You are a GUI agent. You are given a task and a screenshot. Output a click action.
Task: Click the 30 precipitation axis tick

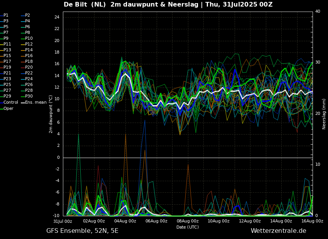[x=318, y=62]
